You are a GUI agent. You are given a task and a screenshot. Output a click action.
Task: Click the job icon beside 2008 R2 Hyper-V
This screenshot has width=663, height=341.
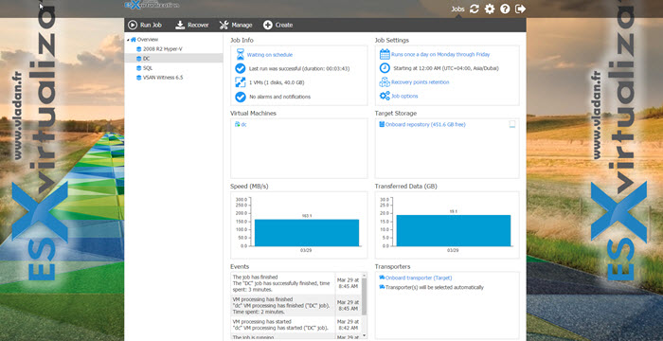tap(138, 49)
